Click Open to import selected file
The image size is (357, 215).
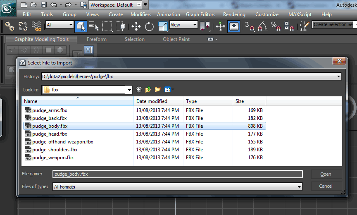point(326,174)
